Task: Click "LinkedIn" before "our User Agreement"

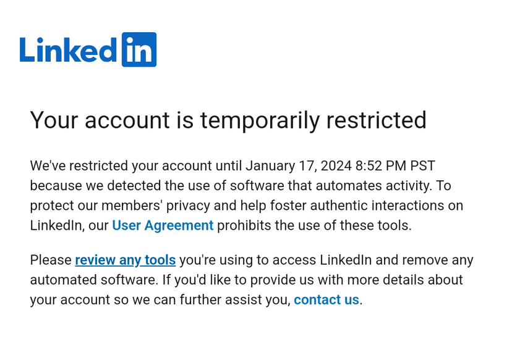Action: click(56, 225)
